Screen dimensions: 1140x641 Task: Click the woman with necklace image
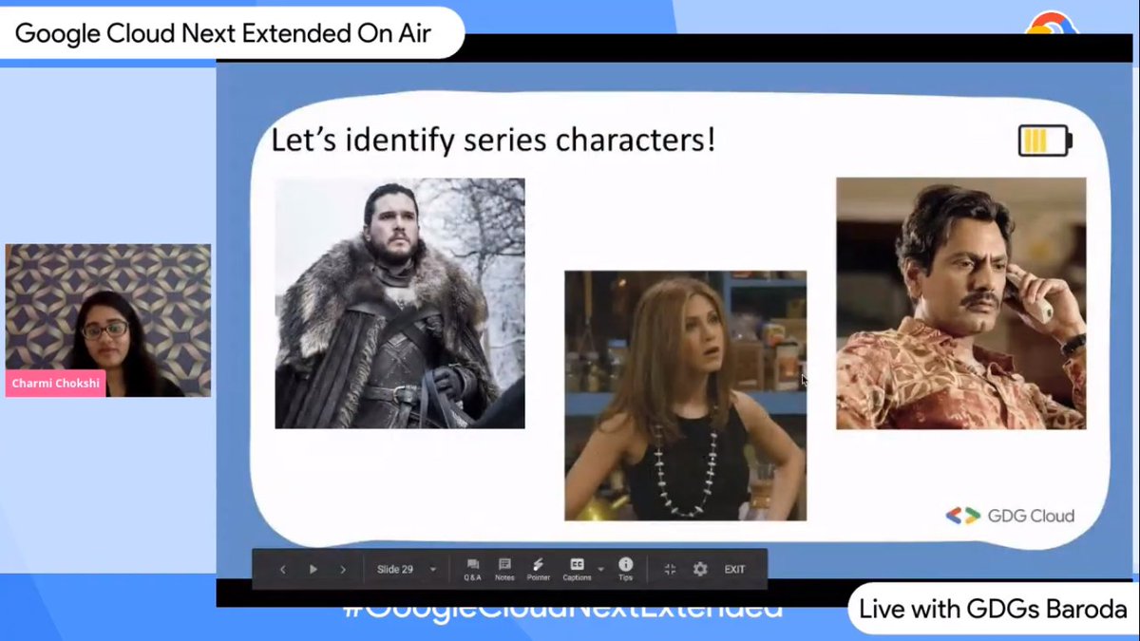click(685, 395)
